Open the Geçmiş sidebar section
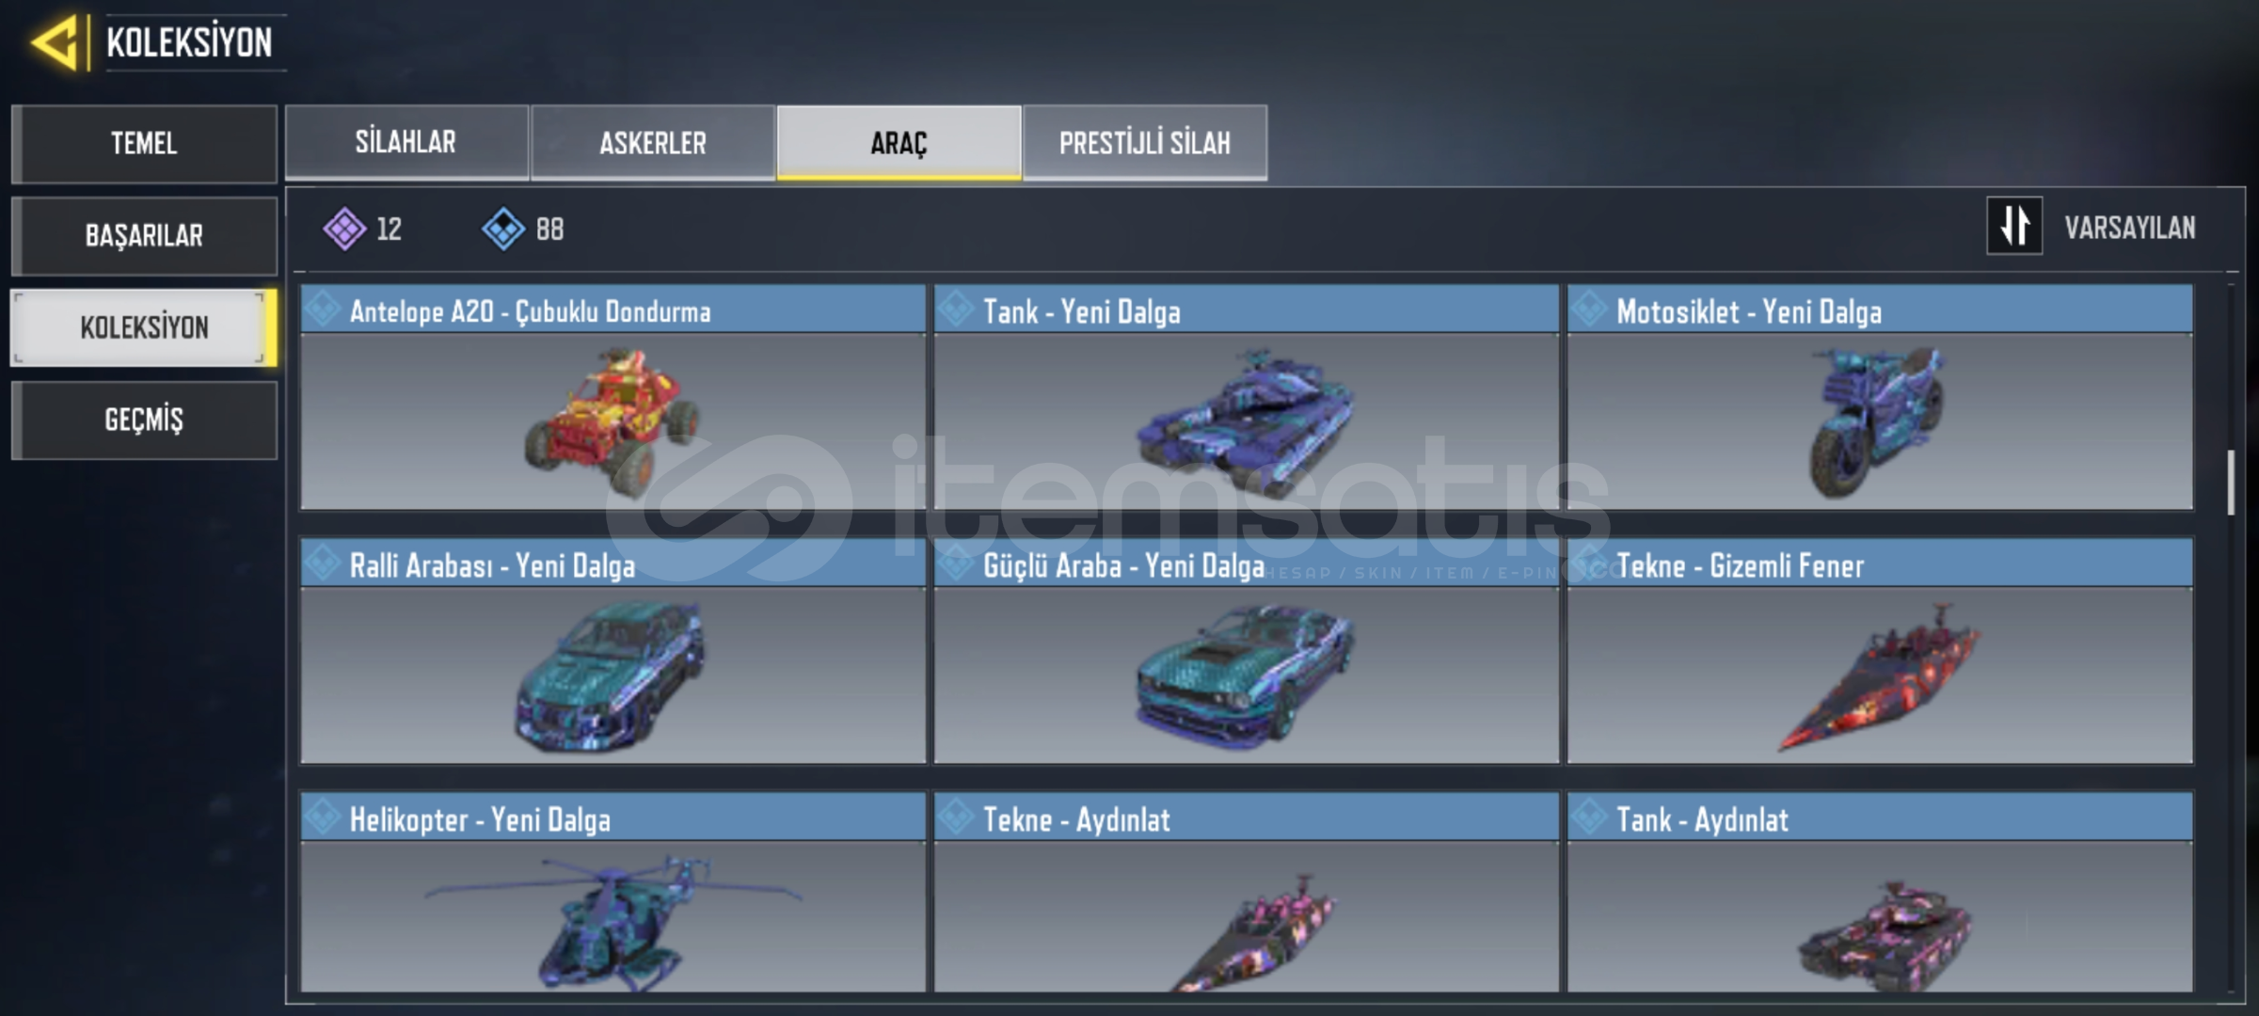 coord(144,420)
